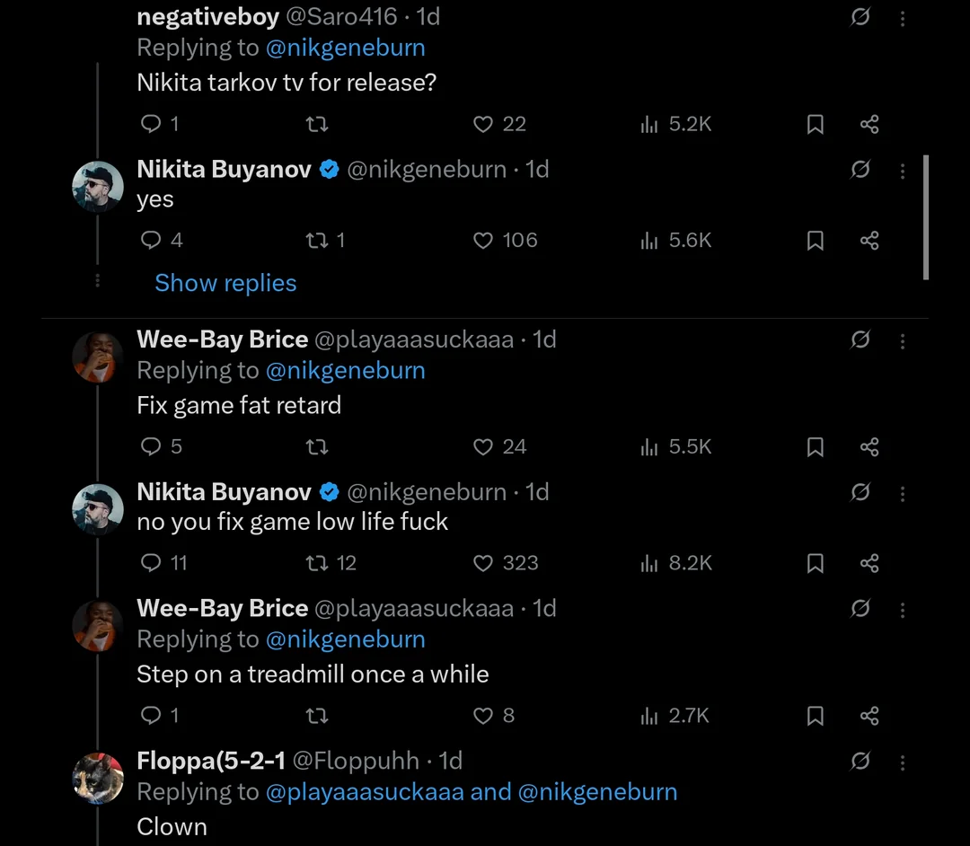Open more options on "Fix game" tweet
The height and width of the screenshot is (846, 970).
pyautogui.click(x=903, y=341)
